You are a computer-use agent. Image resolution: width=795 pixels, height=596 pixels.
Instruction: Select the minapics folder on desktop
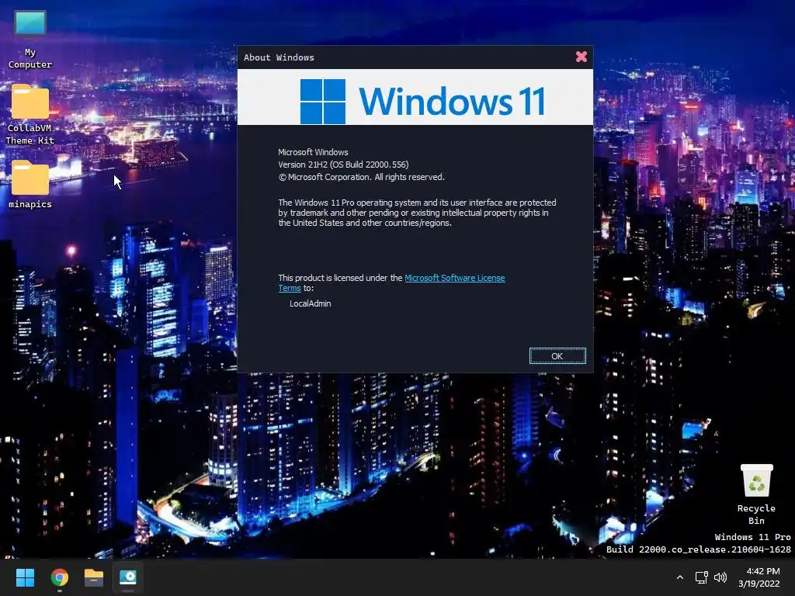click(x=30, y=184)
